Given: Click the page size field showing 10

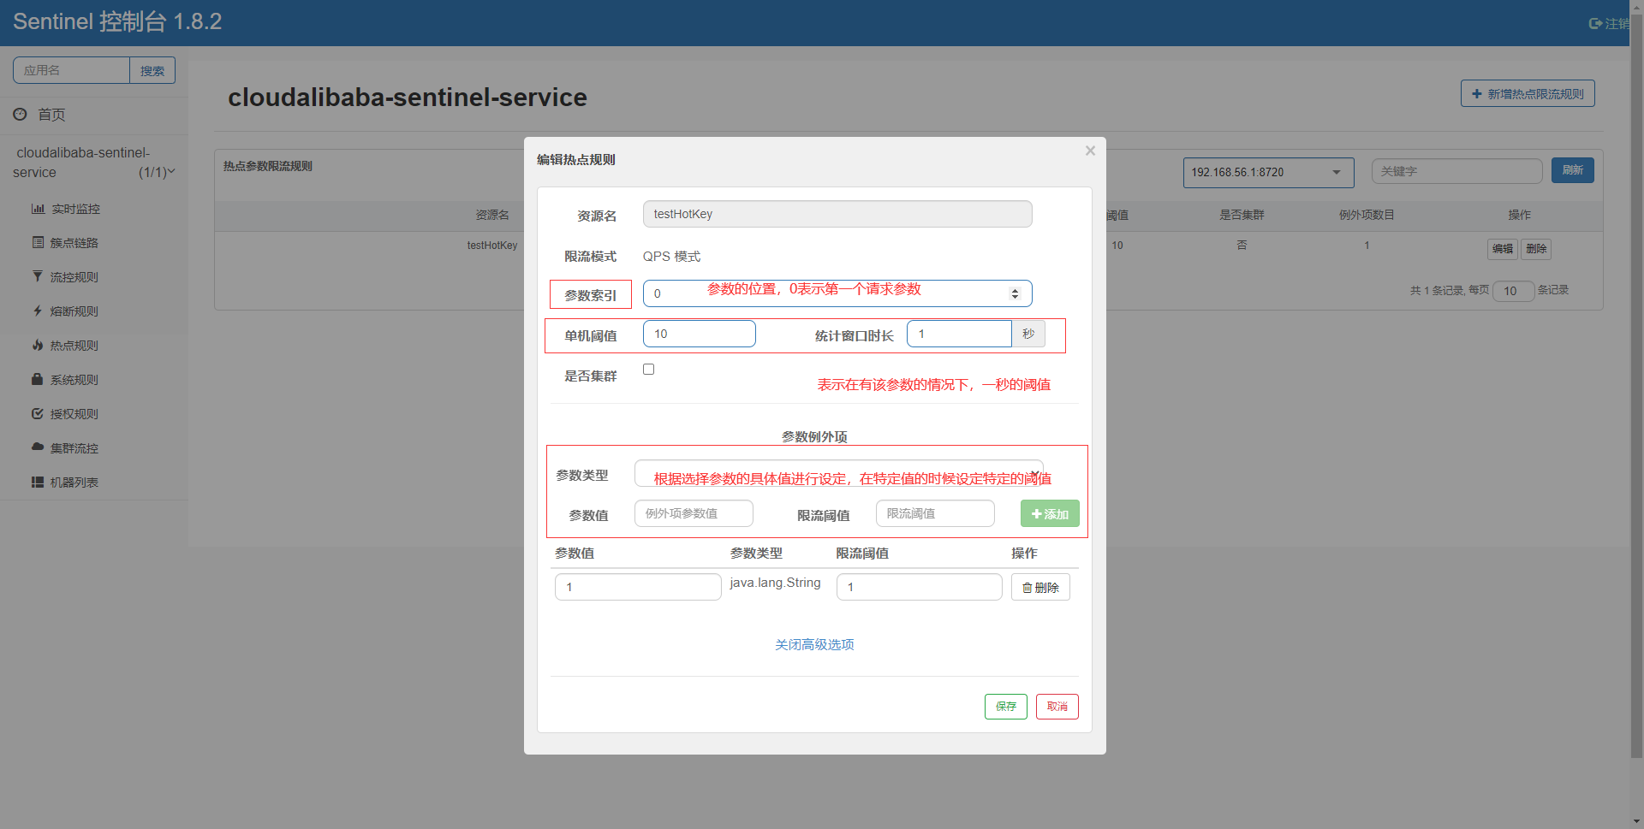Looking at the screenshot, I should tap(1513, 291).
